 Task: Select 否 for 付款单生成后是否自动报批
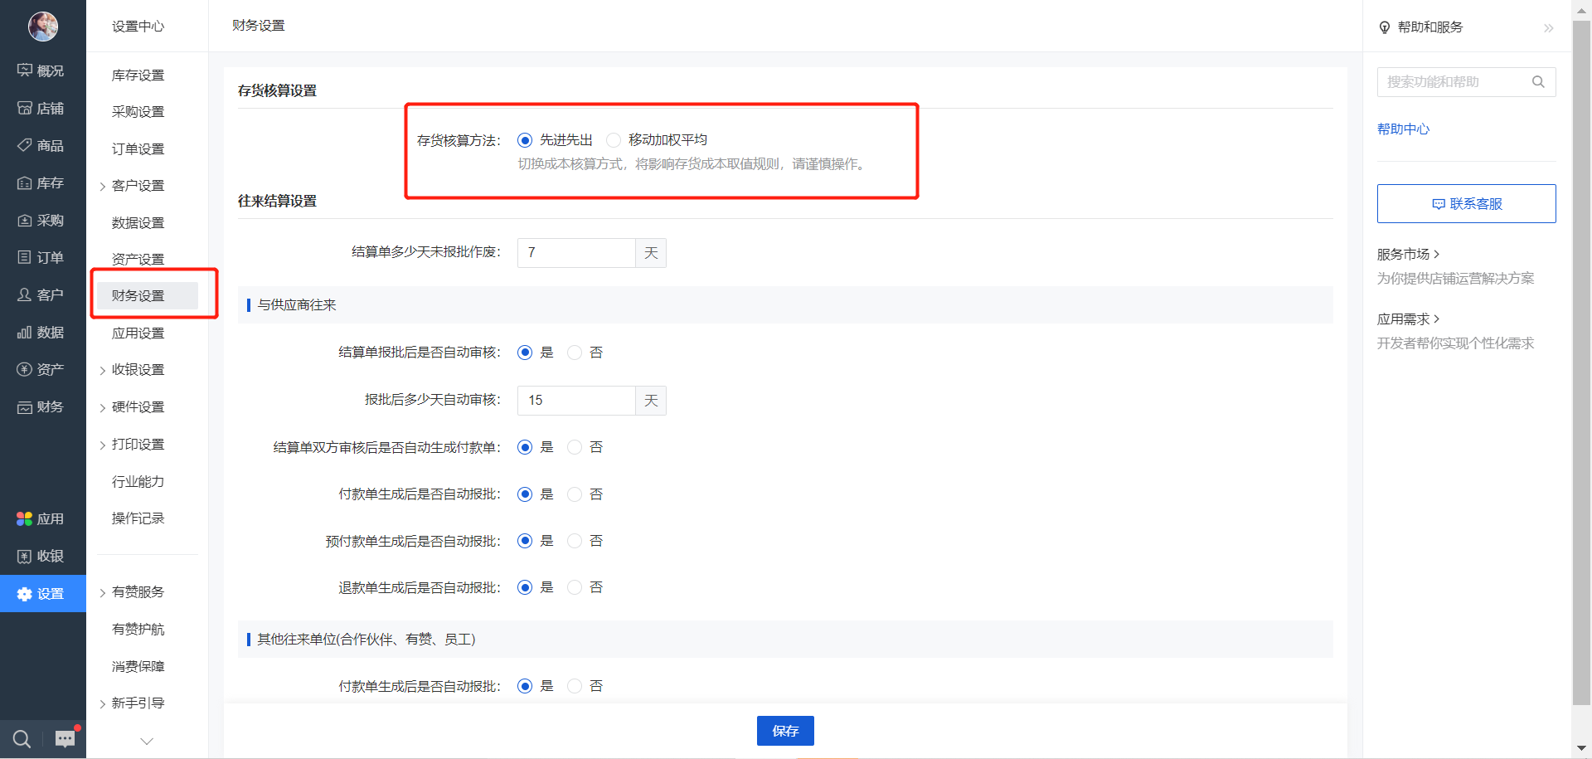point(575,494)
